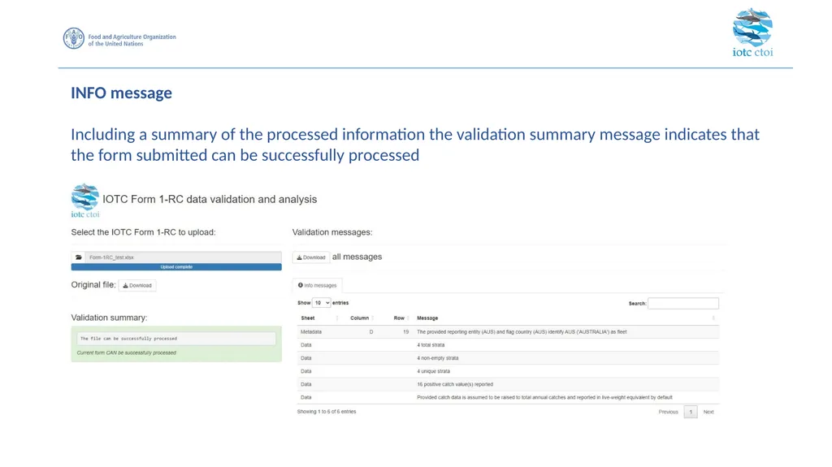
Task: Go to Previous page of entries
Action: 668,412
